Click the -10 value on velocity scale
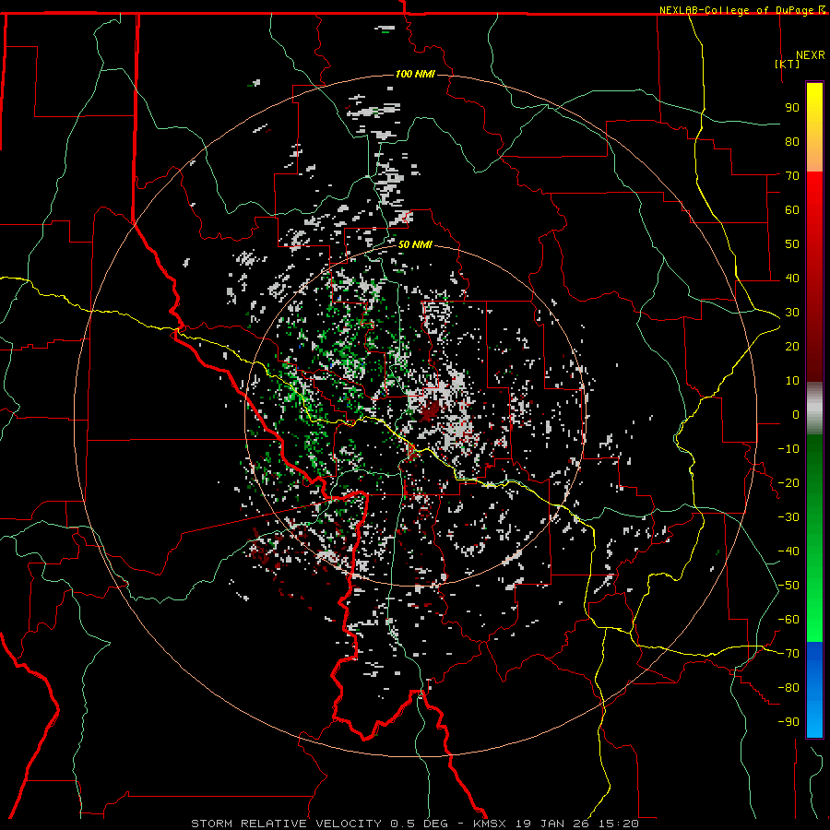Screen dimensions: 830x830 [788, 449]
